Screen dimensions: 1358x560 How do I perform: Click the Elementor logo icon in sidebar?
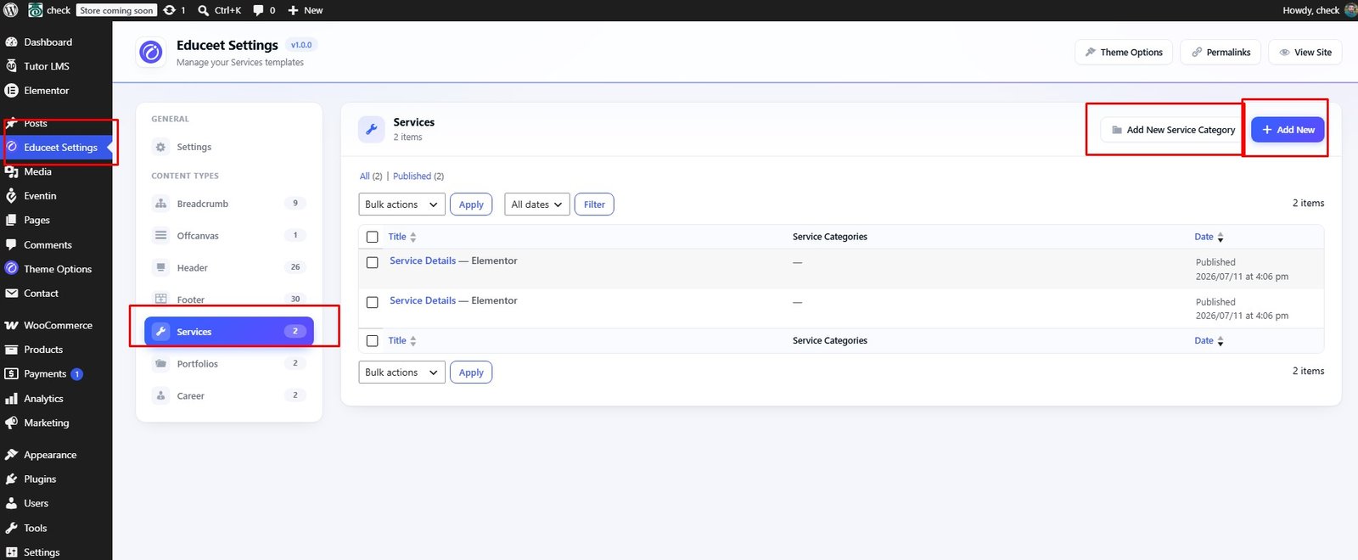coord(11,90)
